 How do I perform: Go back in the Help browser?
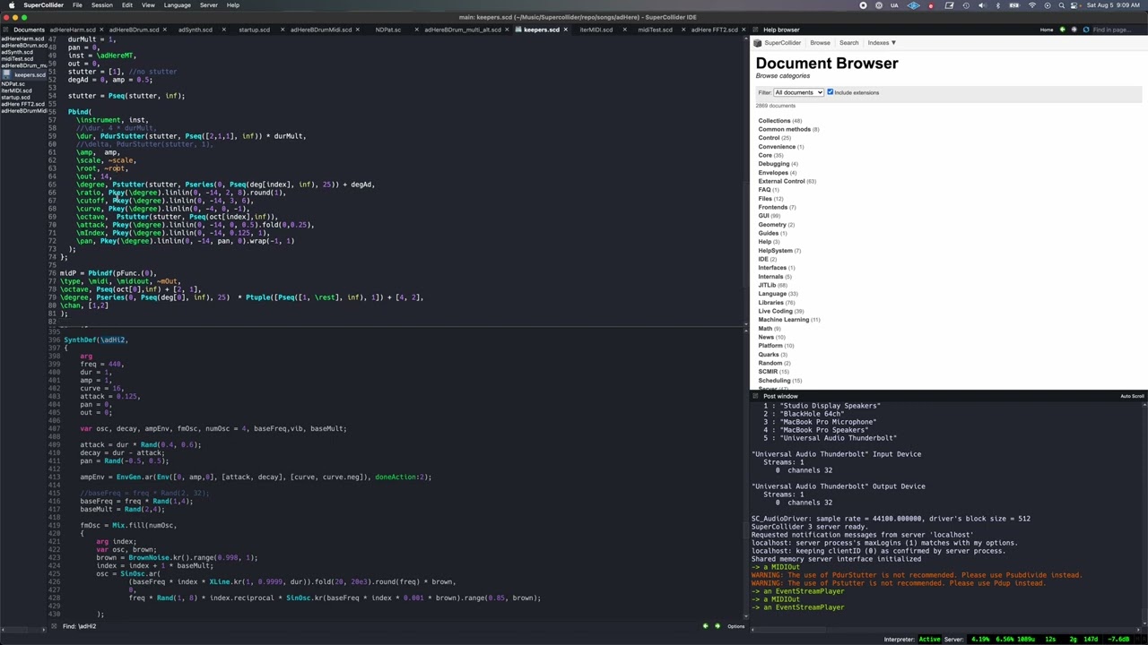(x=1062, y=30)
